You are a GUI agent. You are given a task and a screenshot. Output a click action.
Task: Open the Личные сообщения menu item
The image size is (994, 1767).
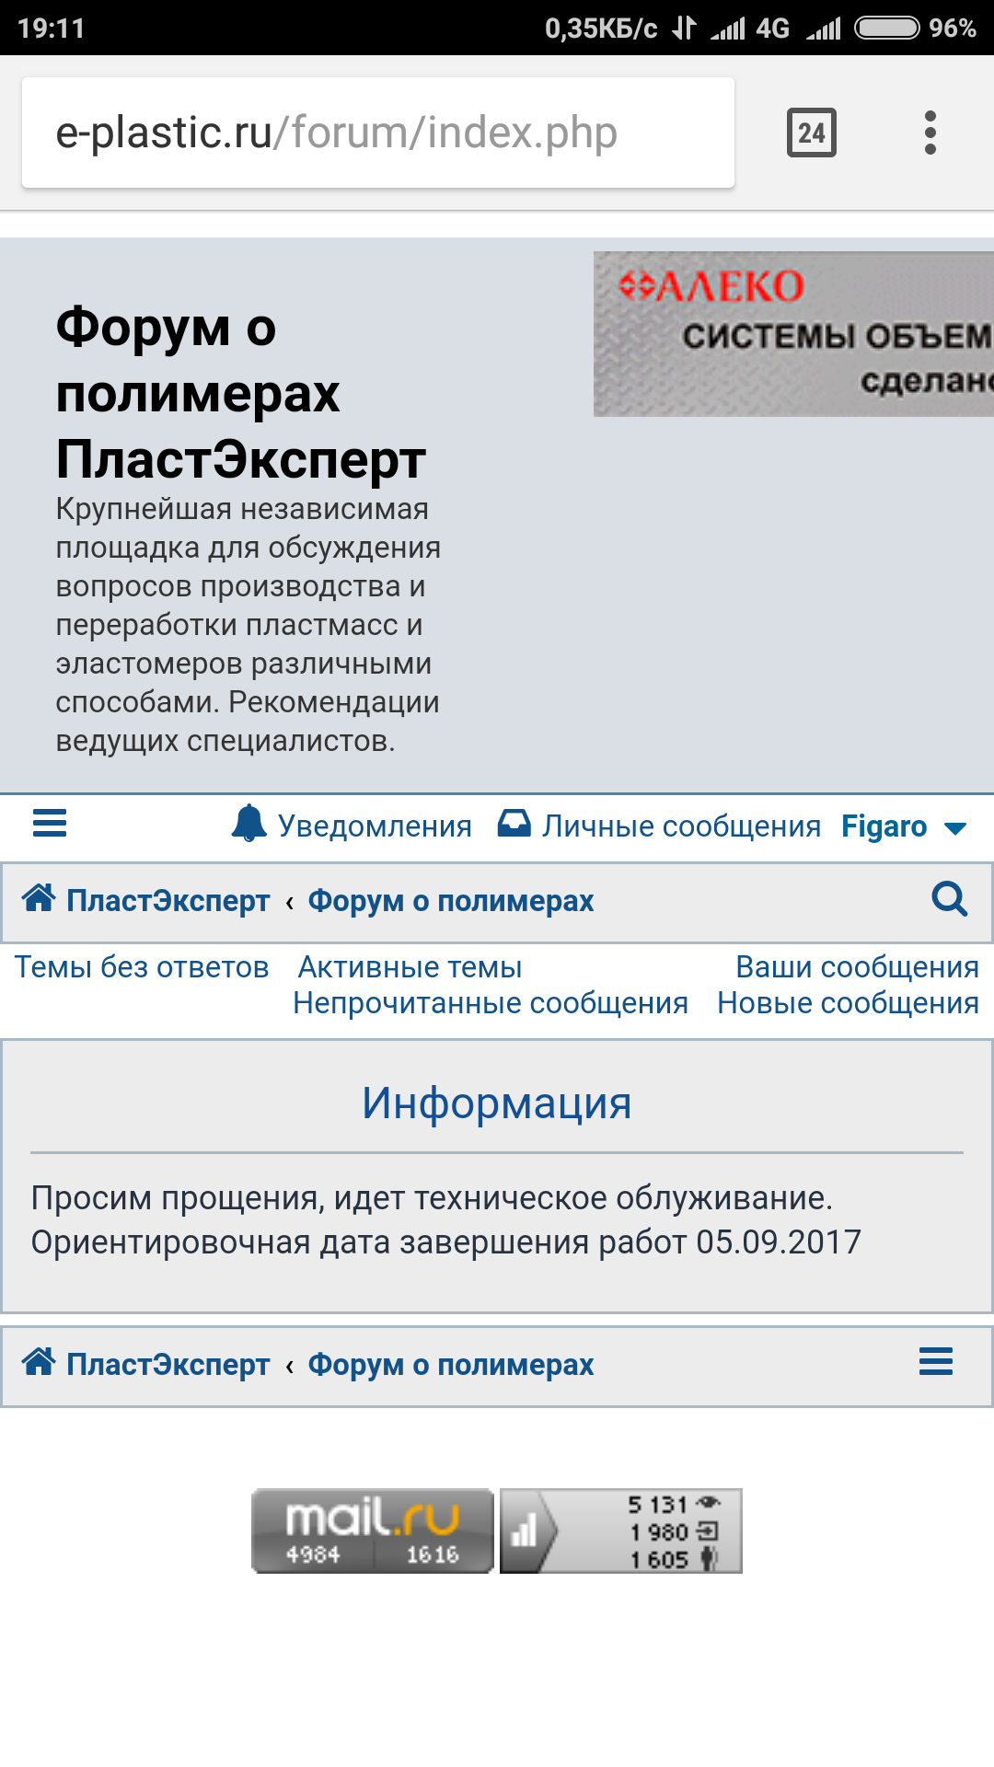[x=681, y=826]
